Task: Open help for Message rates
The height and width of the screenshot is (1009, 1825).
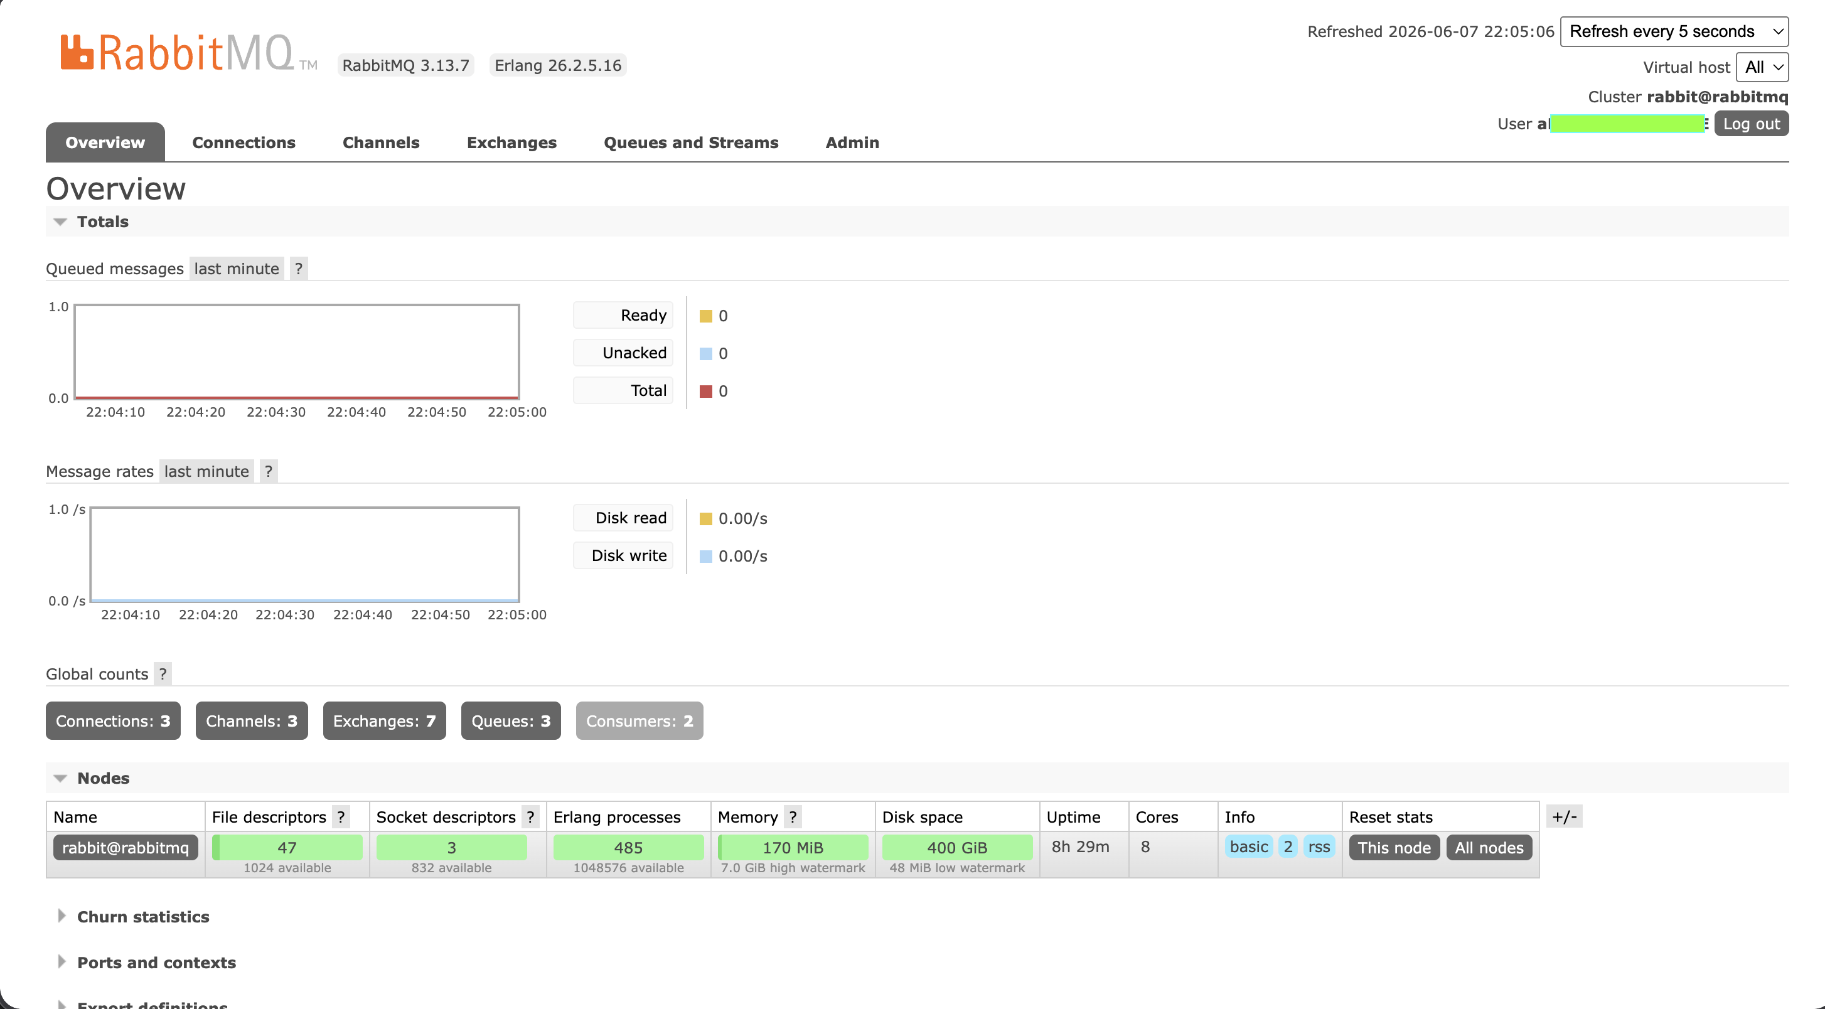Action: tap(269, 471)
